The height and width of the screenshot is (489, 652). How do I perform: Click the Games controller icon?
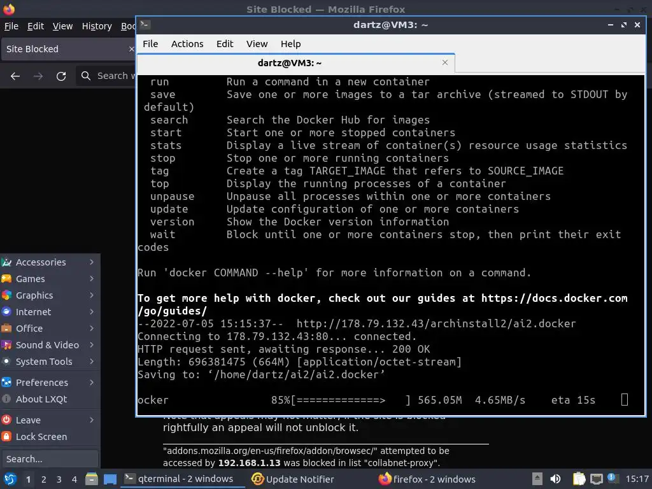tap(6, 279)
